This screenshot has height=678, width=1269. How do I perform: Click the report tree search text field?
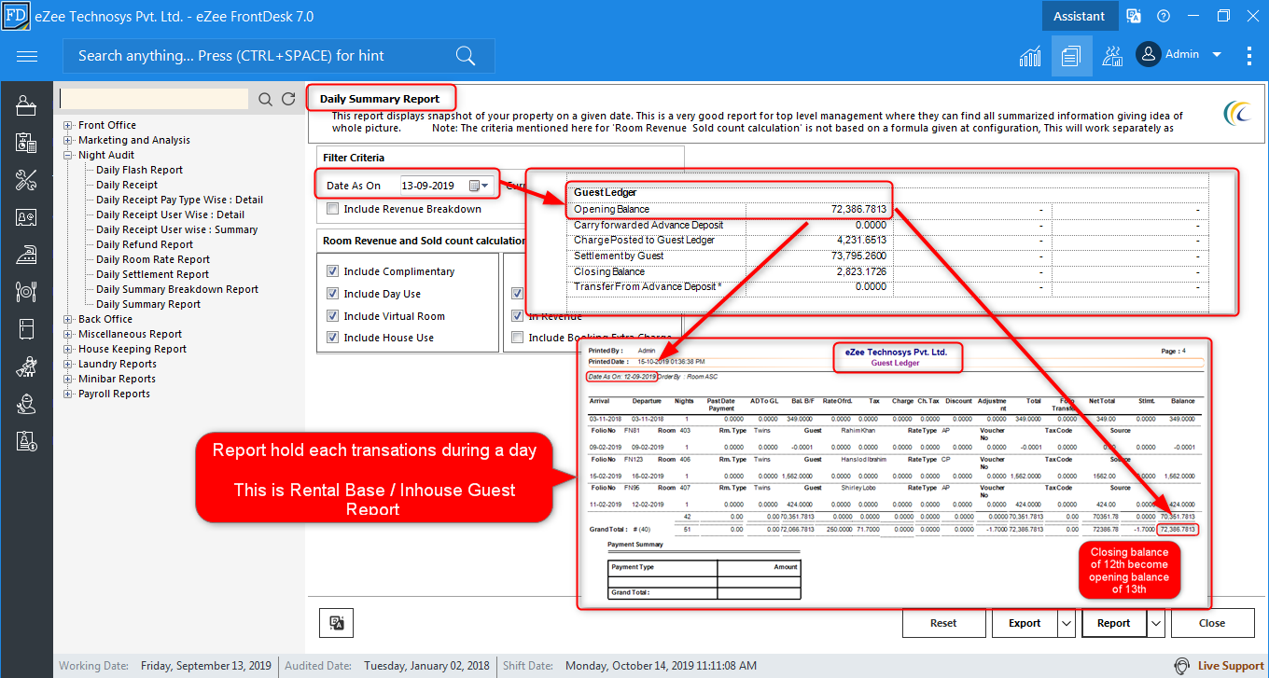pyautogui.click(x=154, y=99)
